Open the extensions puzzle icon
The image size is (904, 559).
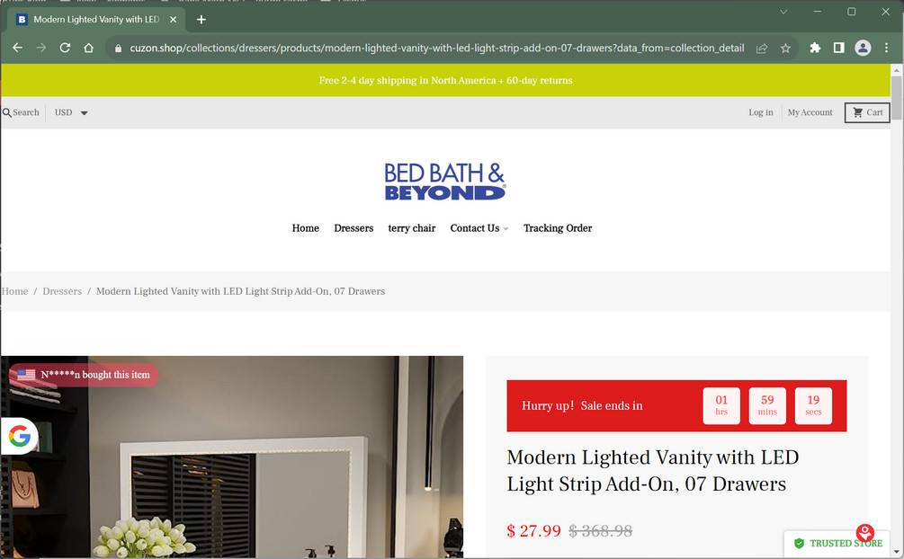click(815, 48)
